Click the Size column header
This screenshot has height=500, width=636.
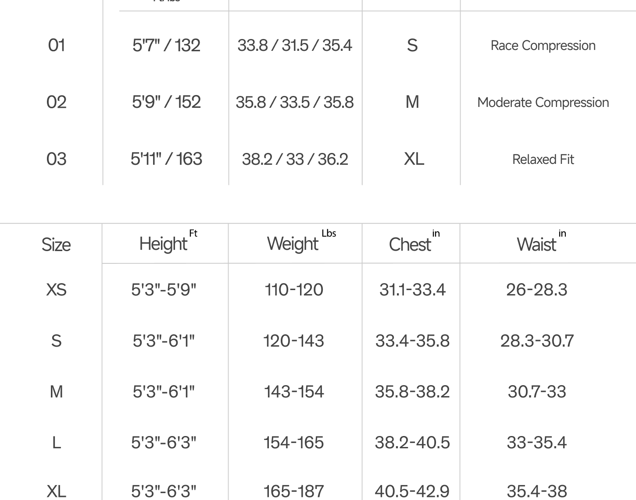coord(56,245)
